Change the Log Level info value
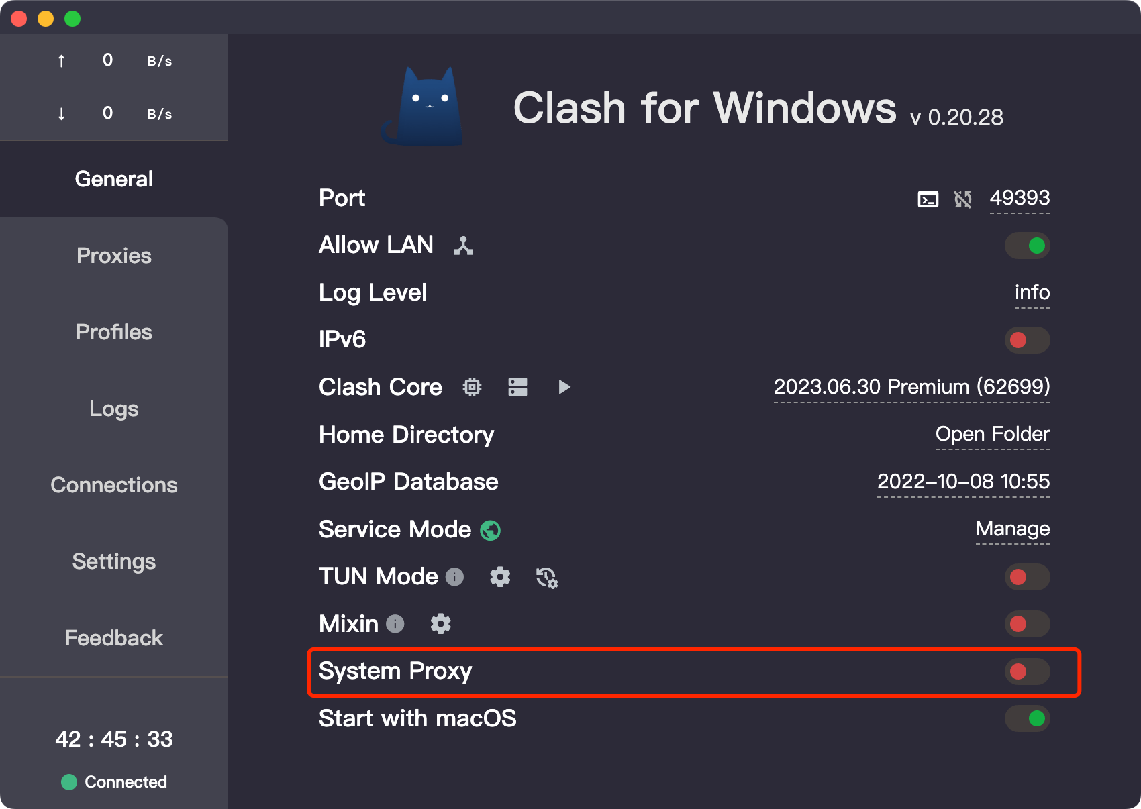The height and width of the screenshot is (809, 1141). pyautogui.click(x=1032, y=292)
